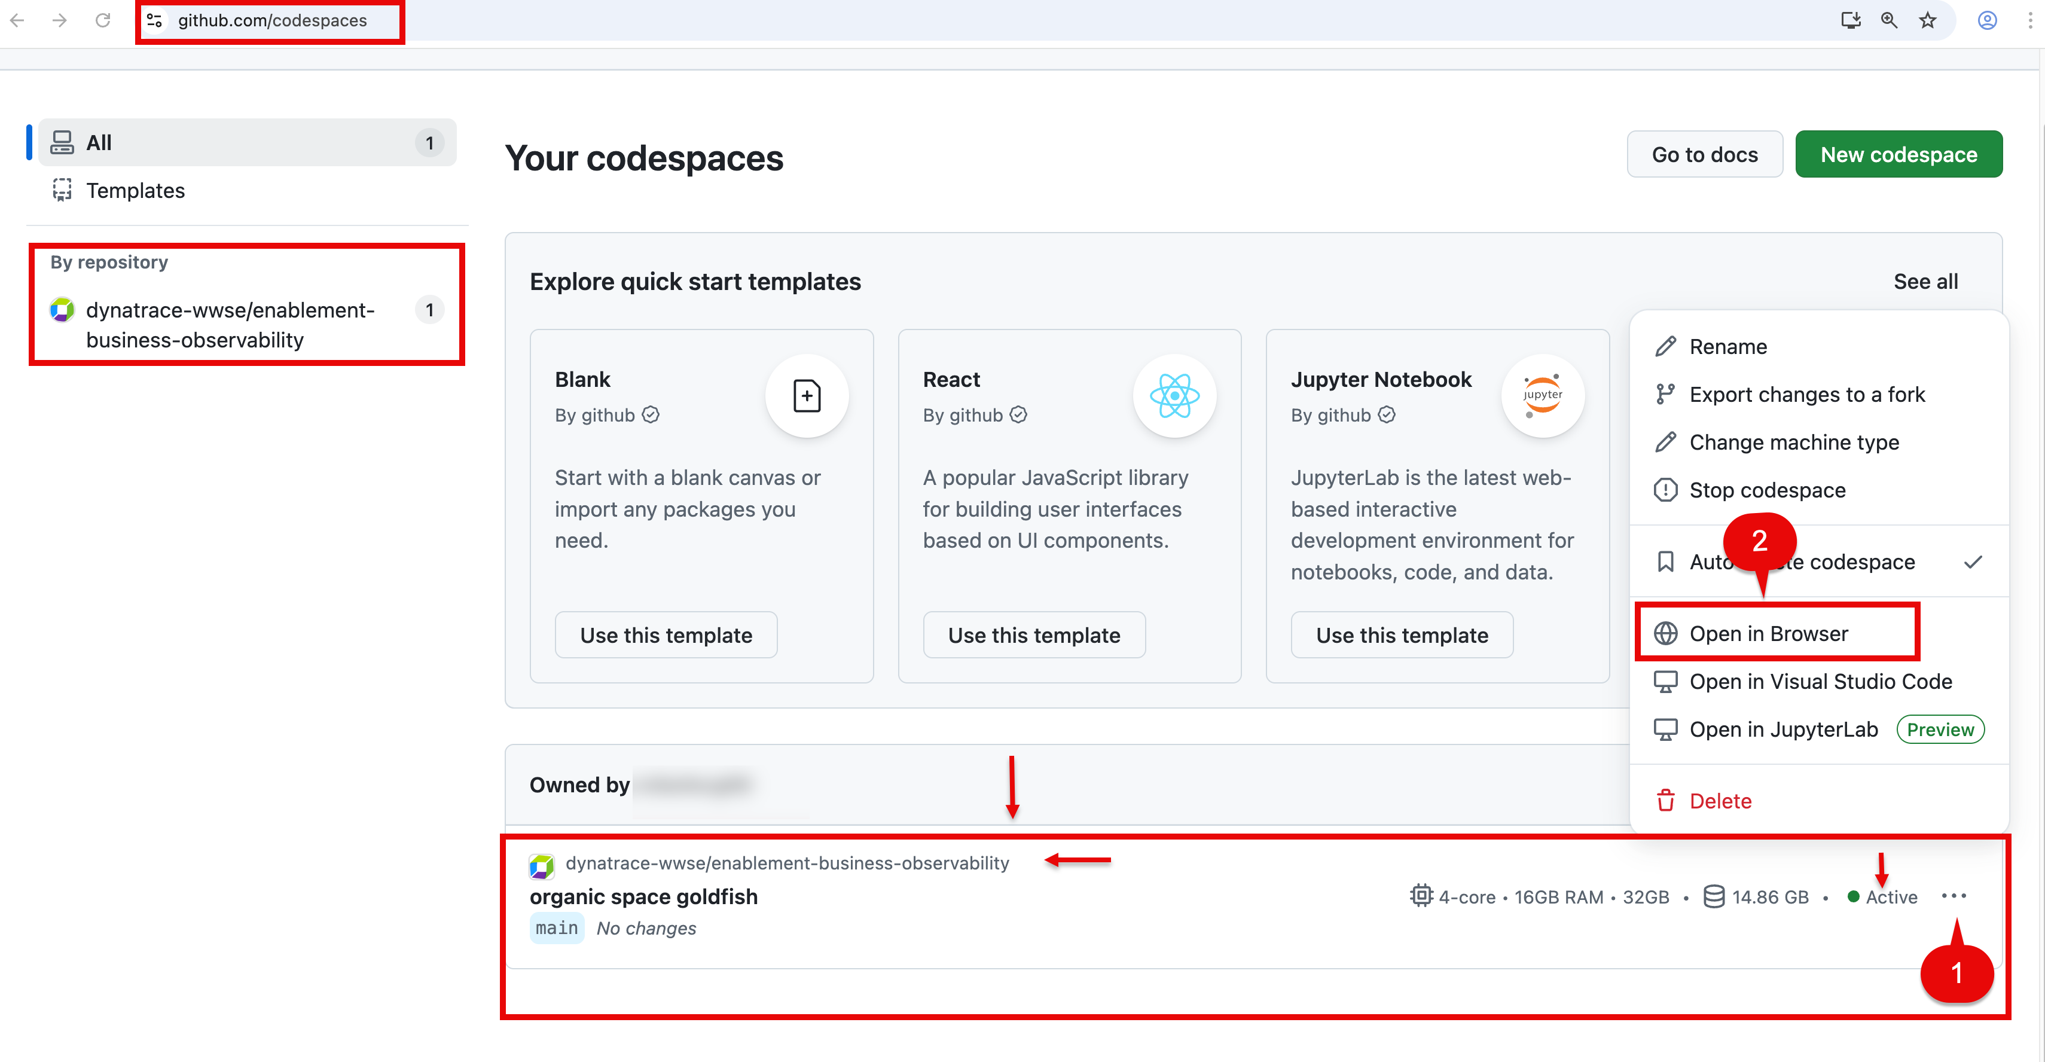The height and width of the screenshot is (1062, 2045).
Task: Click the Jupyter Notebook verified badge
Action: pos(1386,414)
